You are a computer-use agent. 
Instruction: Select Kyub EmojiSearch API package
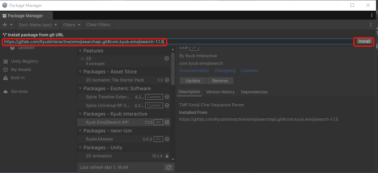point(124,122)
